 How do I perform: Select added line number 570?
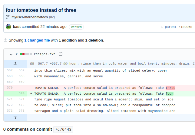pyautogui.click(x=21, y=93)
